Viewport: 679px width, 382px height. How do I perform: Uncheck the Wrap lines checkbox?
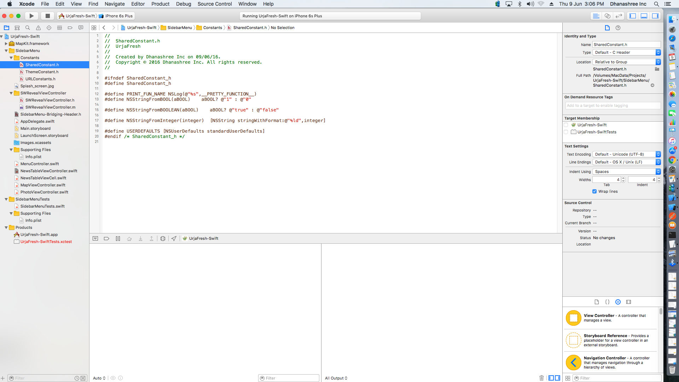594,191
